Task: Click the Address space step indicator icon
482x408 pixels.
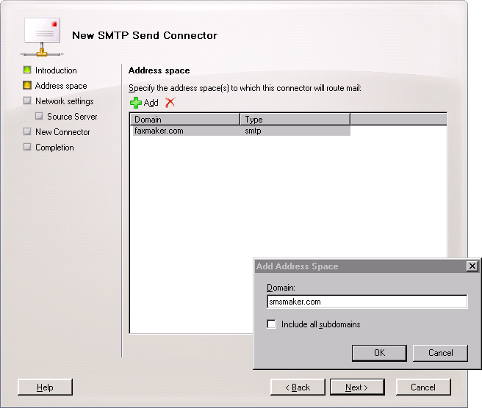Action: [x=28, y=86]
